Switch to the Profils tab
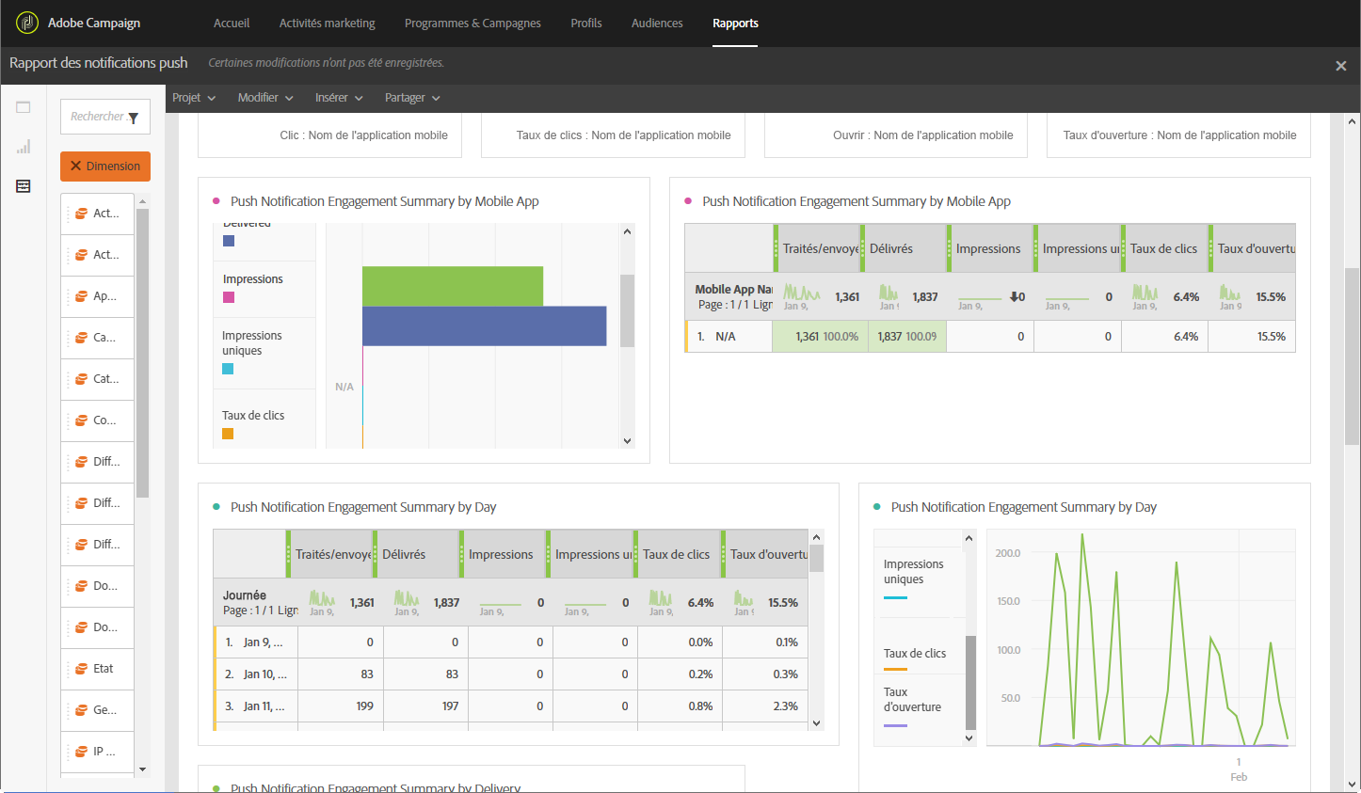Screen dimensions: 1361x793 (x=586, y=24)
